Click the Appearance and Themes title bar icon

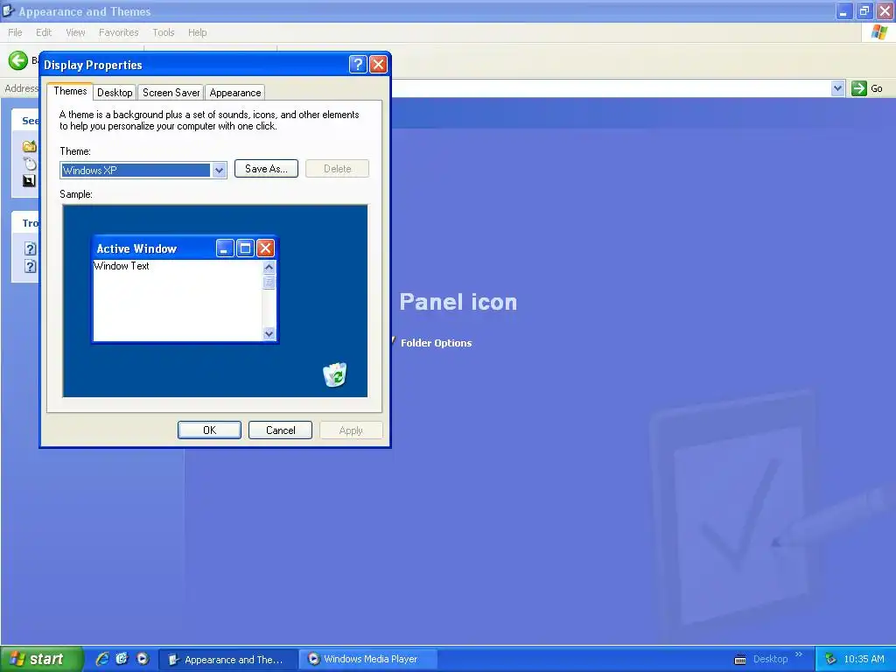8,10
